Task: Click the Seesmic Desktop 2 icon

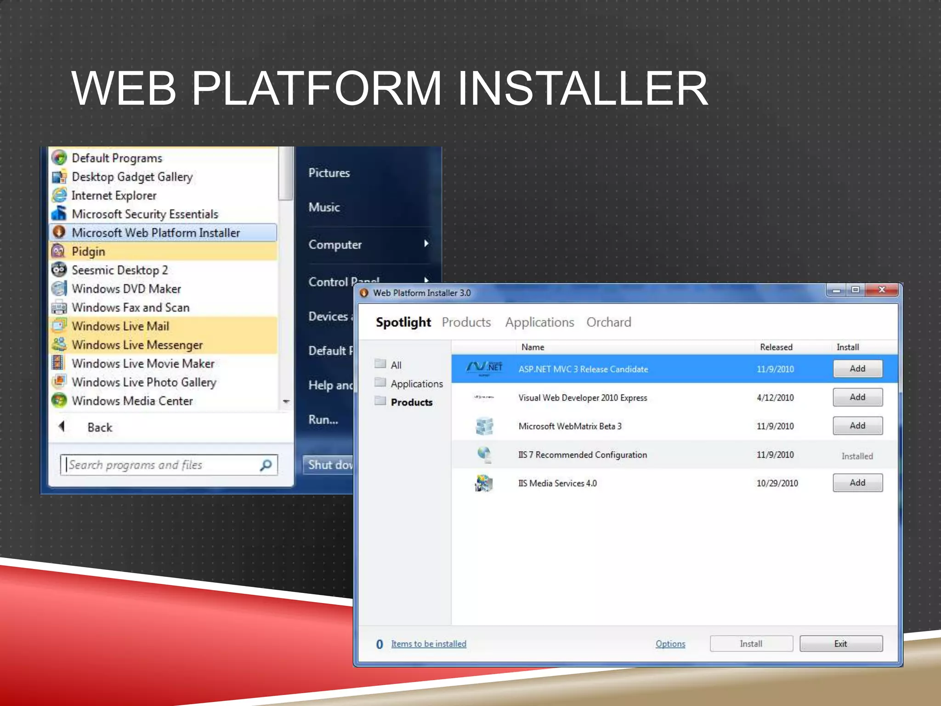Action: click(59, 270)
